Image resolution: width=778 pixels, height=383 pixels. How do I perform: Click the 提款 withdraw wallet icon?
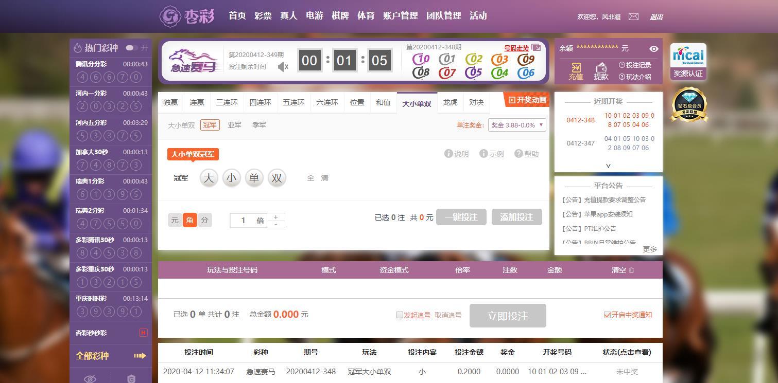[x=601, y=71]
